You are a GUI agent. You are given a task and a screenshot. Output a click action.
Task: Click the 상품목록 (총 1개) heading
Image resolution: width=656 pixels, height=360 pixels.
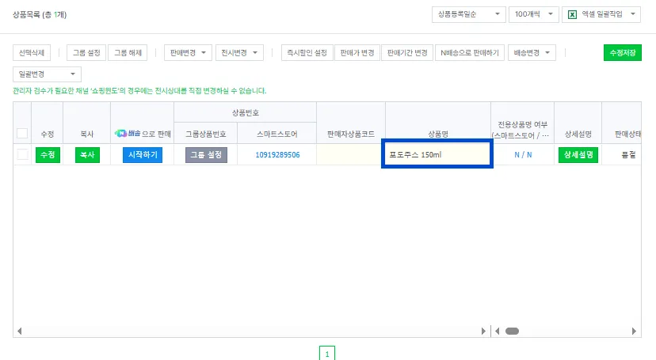[40, 14]
